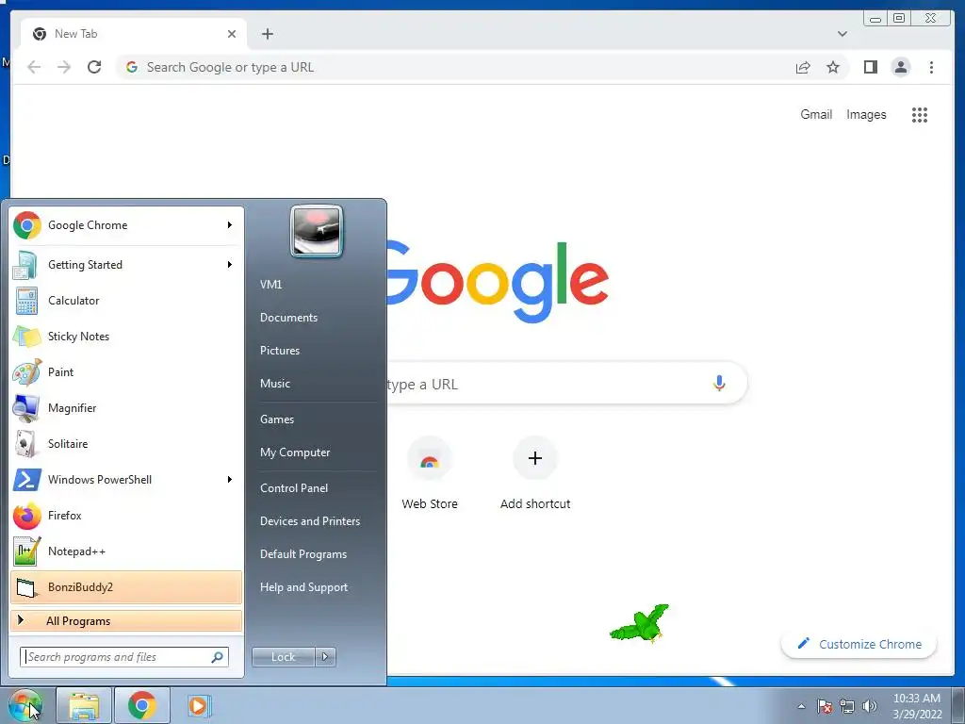Open Windows Explorer from taskbar
The image size is (965, 724).
coord(84,705)
